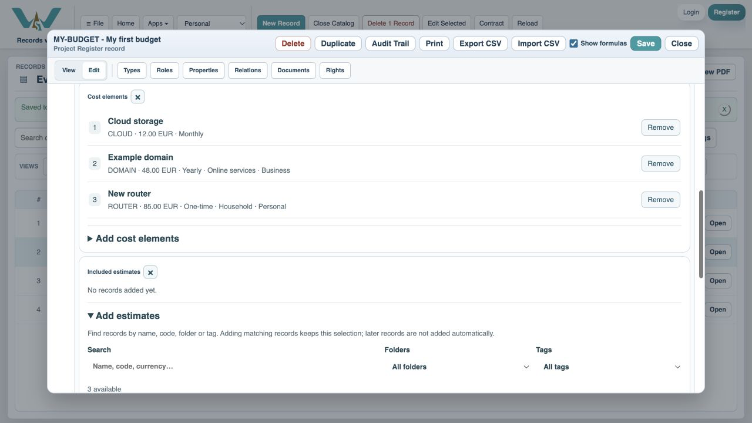
Task: Open the File menu
Action: [x=95, y=23]
